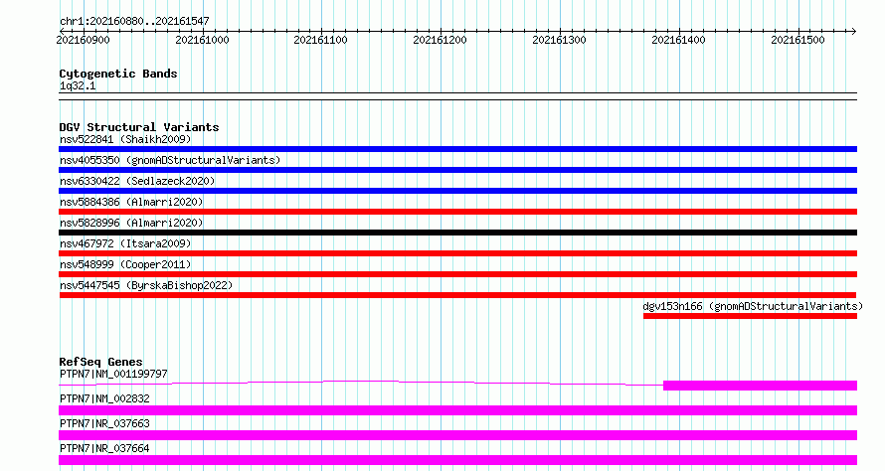
Task: Open the nsv467972 (Itsara2009) variant label
Action: pos(125,243)
